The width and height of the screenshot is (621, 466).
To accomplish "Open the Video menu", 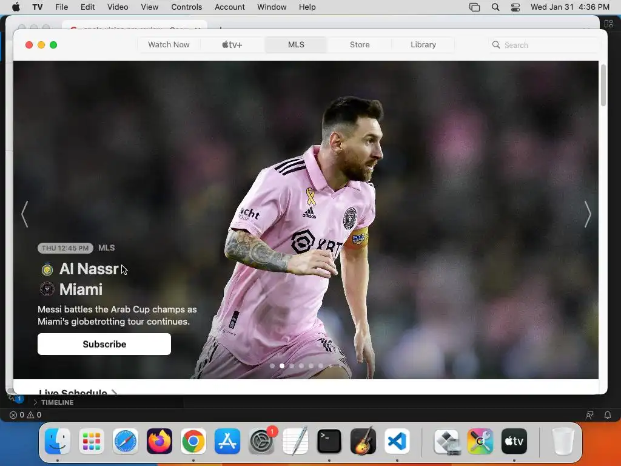I will pyautogui.click(x=118, y=7).
